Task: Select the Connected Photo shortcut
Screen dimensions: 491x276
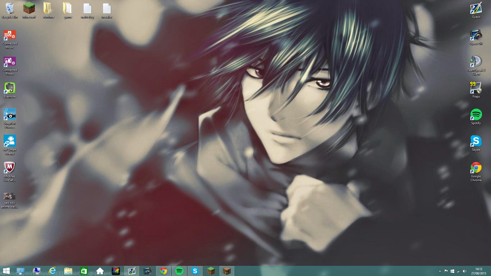Action: point(10,66)
